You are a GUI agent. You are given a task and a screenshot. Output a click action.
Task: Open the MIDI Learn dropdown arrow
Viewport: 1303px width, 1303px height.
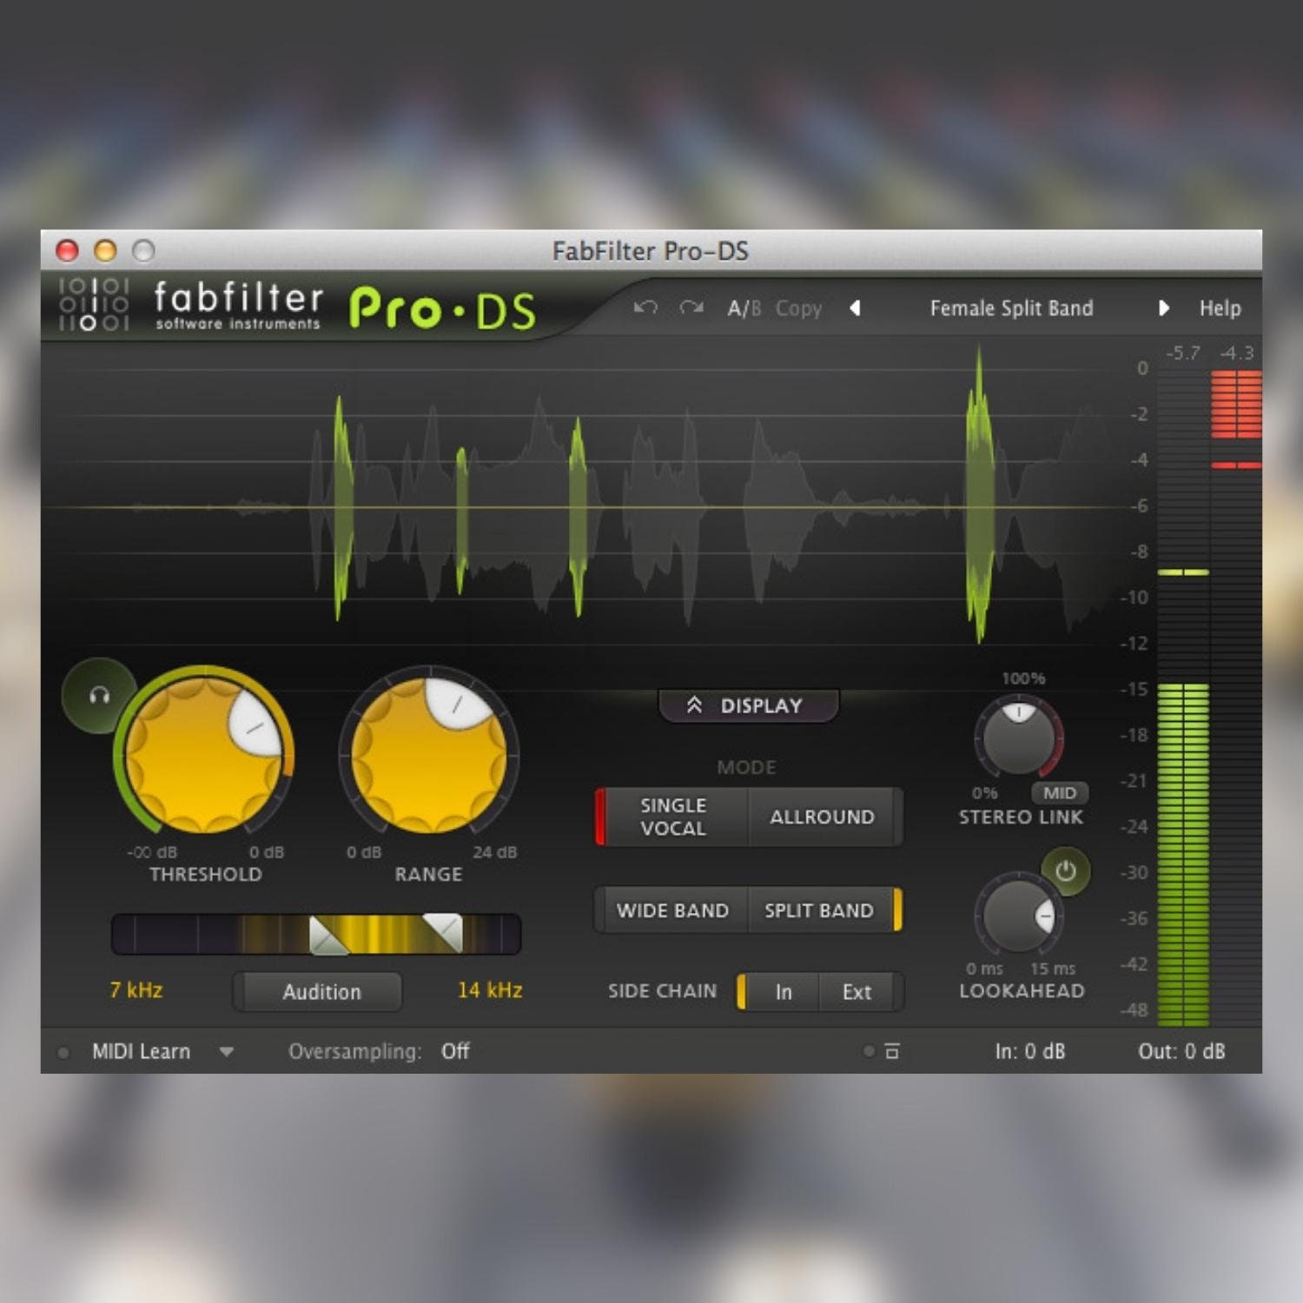pyautogui.click(x=227, y=1052)
